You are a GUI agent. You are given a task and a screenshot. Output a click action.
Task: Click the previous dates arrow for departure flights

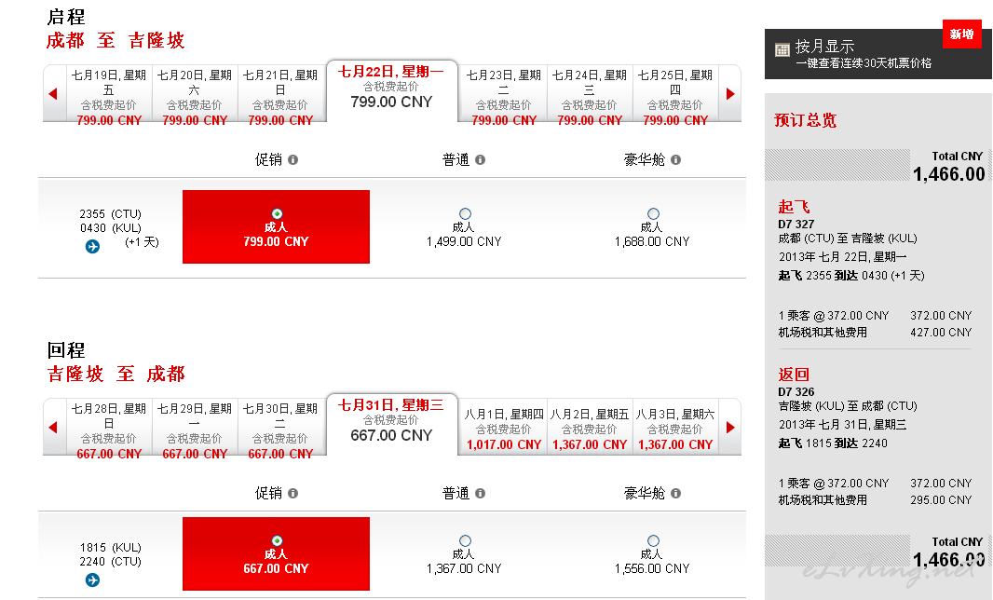coord(53,94)
